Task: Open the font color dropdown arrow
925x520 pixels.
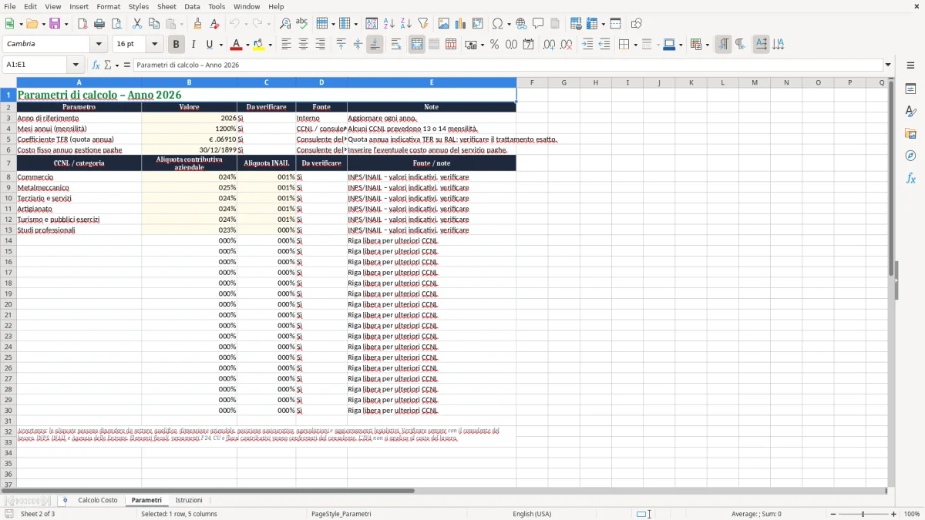Action: [247, 45]
